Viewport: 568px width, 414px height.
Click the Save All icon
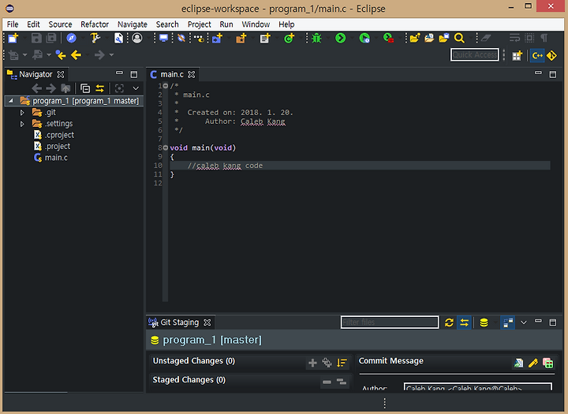[51, 38]
